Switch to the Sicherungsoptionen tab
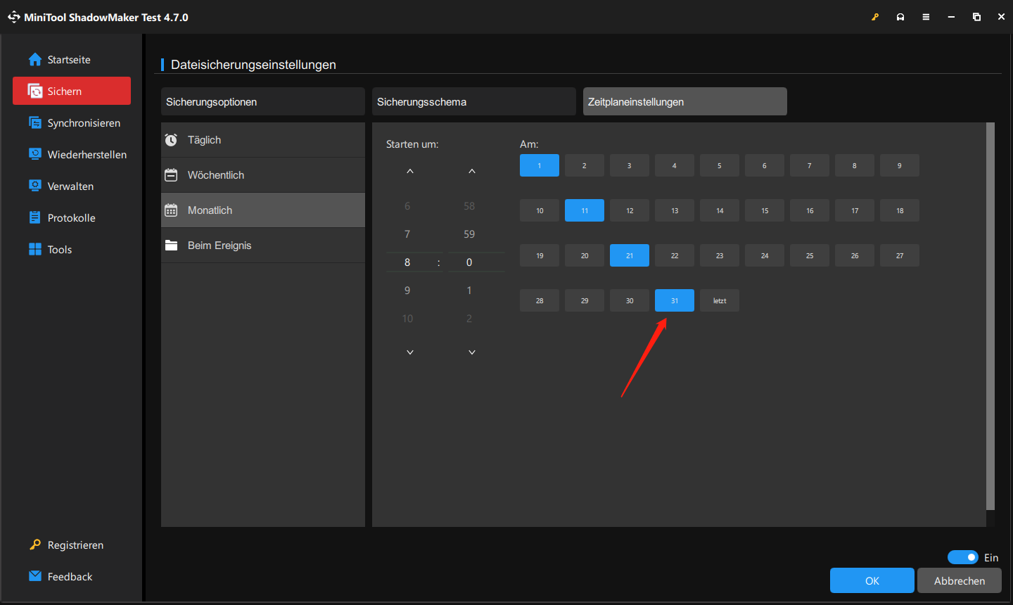Screen dimensions: 1013x605 (x=263, y=101)
